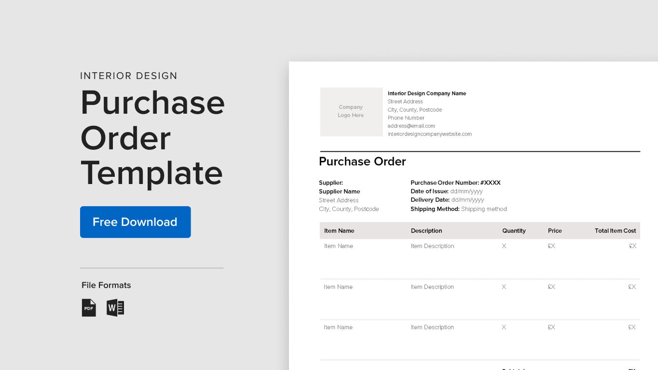Select the Purchase Order Number #XXXX field
Screen dimensions: 658x370
pyautogui.click(x=455, y=183)
